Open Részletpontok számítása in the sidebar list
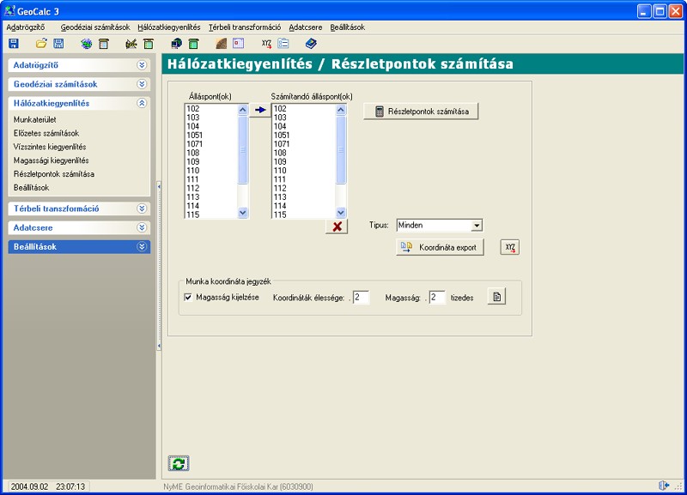 coord(54,174)
